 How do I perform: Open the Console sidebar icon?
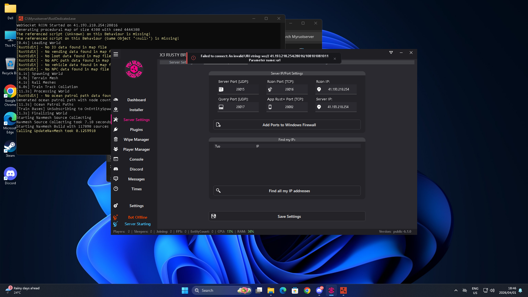[x=116, y=159]
